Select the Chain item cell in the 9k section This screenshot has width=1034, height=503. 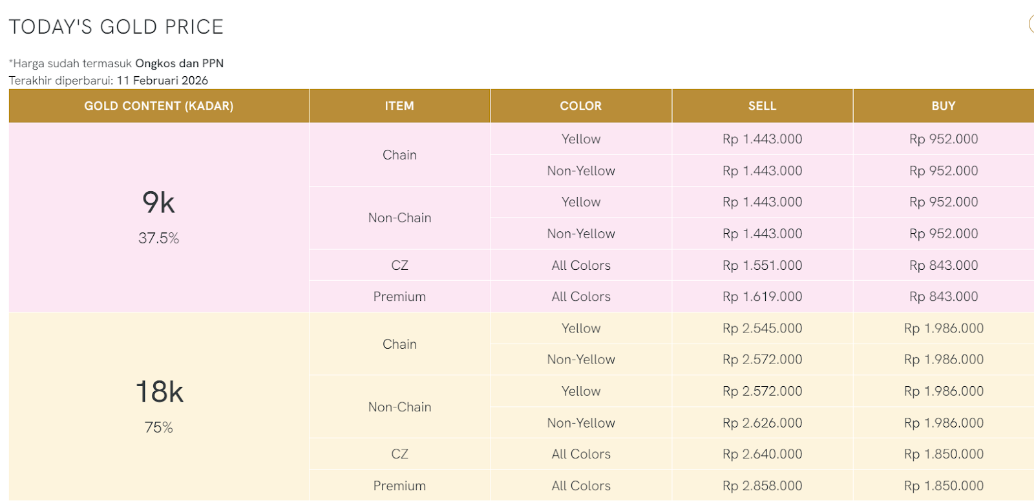coord(399,155)
